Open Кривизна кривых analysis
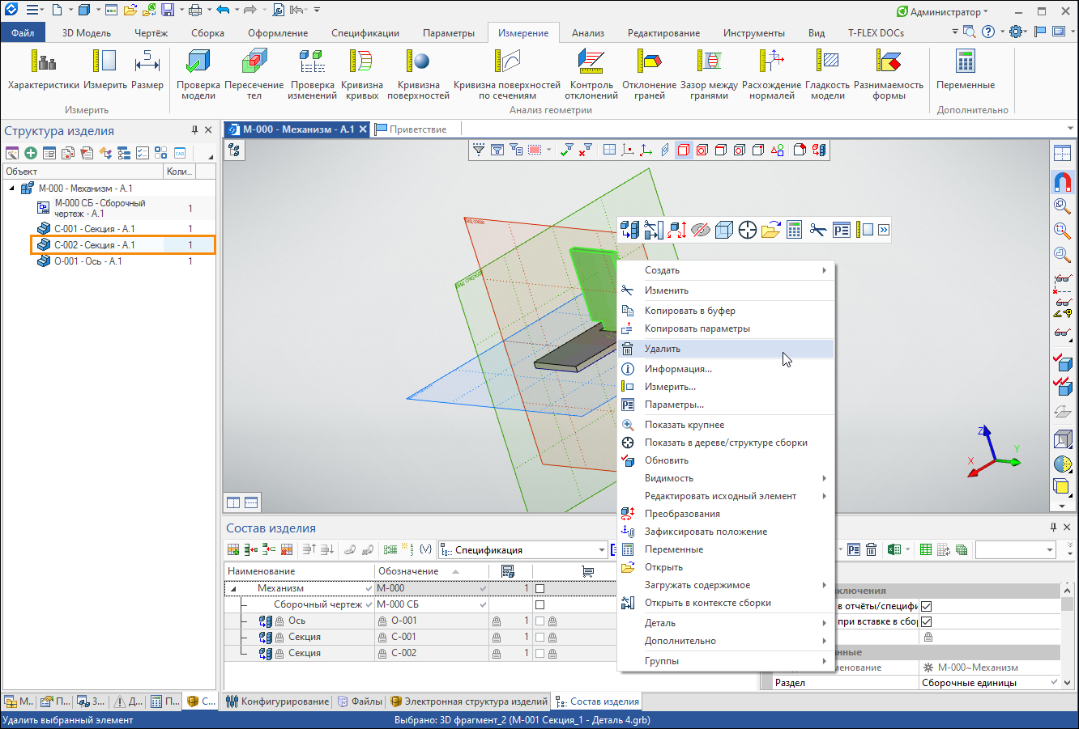 [362, 74]
